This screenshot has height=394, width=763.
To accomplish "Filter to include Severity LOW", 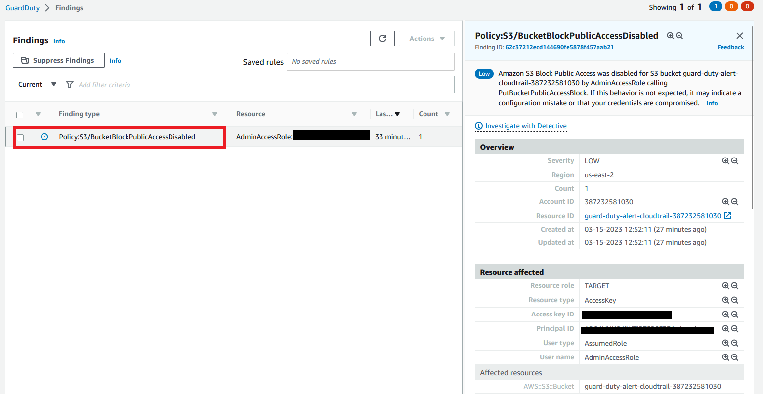I will pos(725,161).
